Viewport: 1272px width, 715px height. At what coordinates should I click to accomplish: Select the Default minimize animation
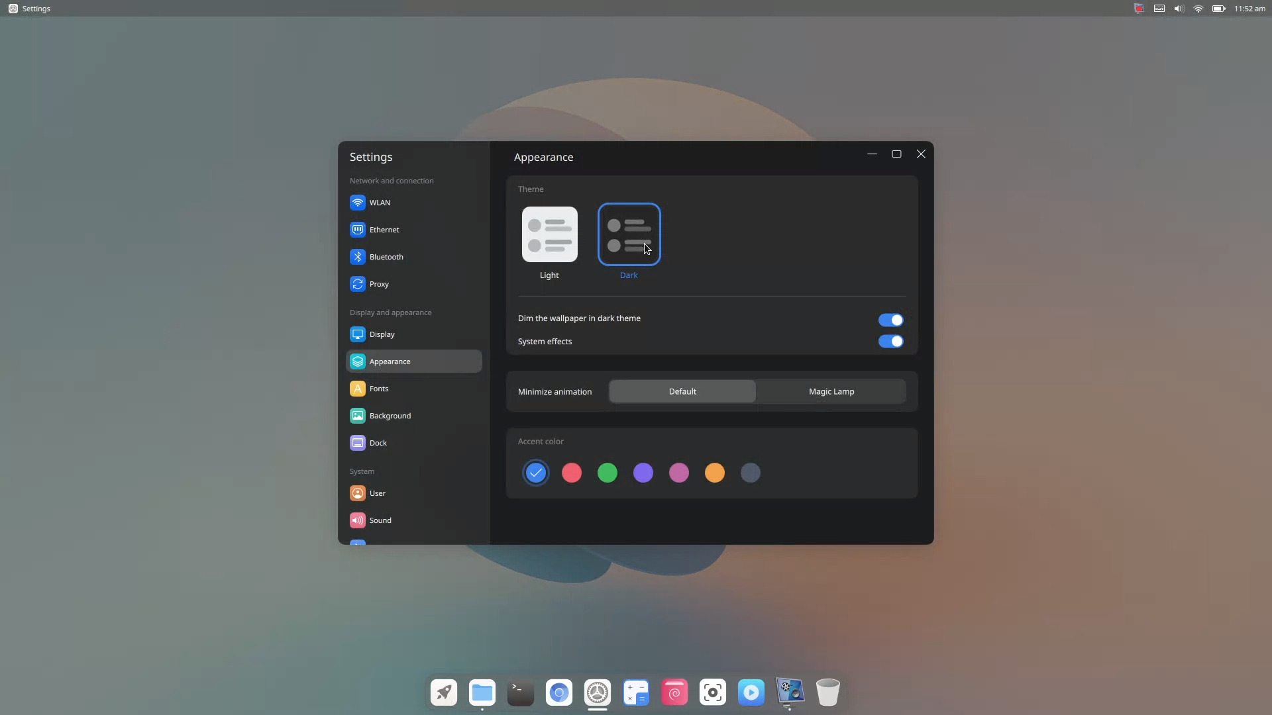click(682, 391)
